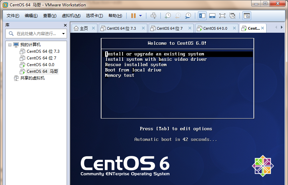Minimize the VMware Workstation window
This screenshot has width=288, height=185.
coord(256,3)
